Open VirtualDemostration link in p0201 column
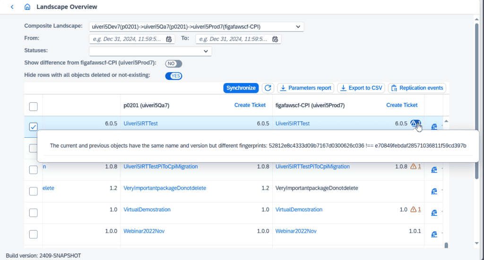 click(147, 210)
